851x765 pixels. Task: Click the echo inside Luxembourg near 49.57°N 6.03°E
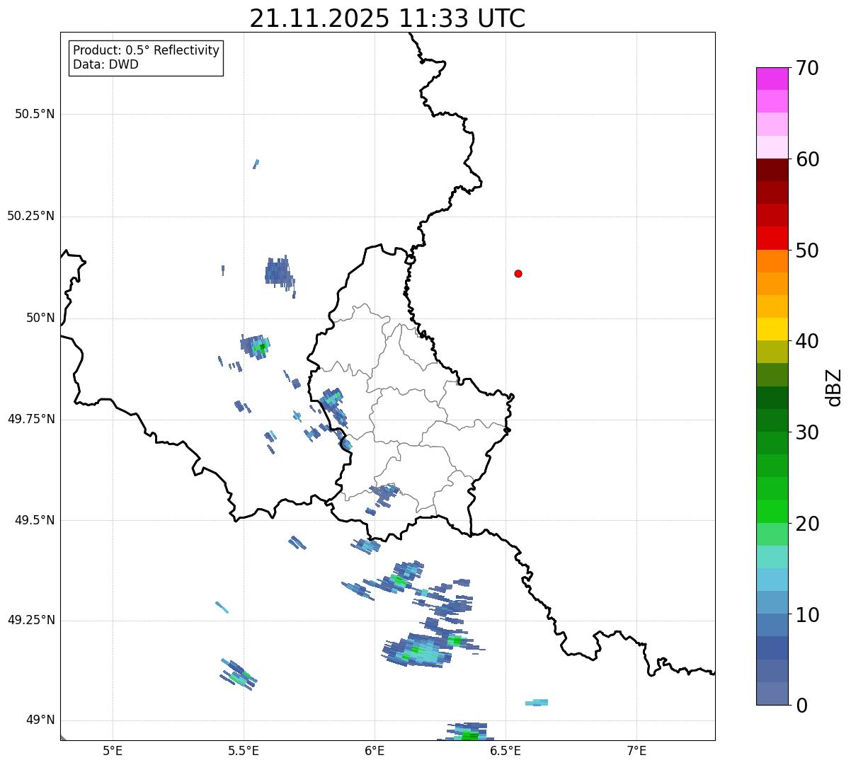point(384,494)
